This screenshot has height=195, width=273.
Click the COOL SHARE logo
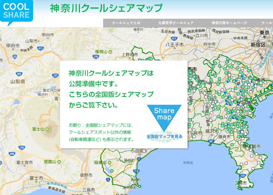[x=16, y=12]
